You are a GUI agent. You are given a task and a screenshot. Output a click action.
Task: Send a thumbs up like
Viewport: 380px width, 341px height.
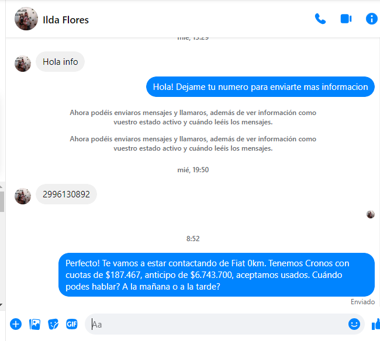pyautogui.click(x=376, y=324)
